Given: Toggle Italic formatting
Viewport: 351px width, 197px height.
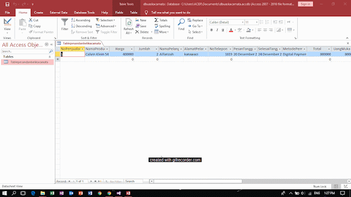Looking at the screenshot, I should tap(217, 30).
